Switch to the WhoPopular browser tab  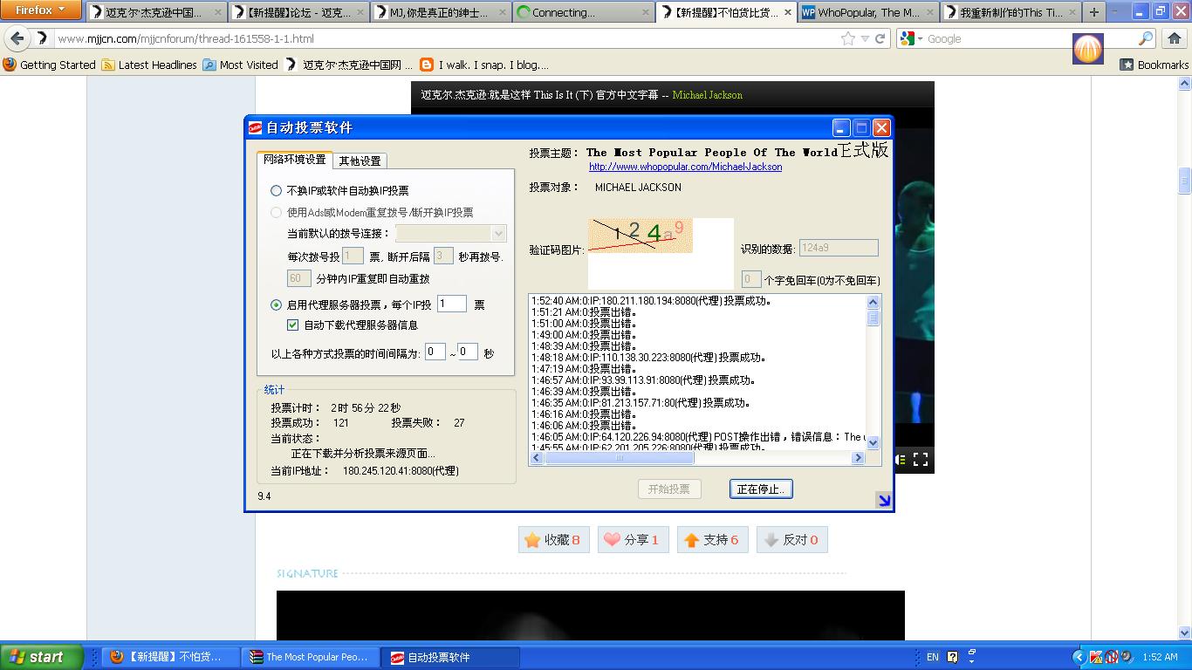869,12
